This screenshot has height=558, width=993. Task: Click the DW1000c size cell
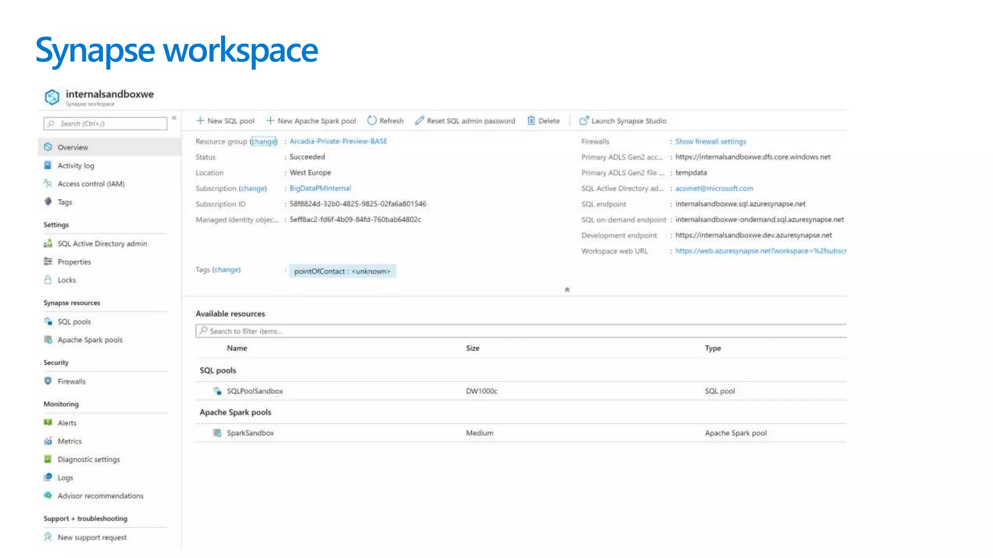pyautogui.click(x=481, y=391)
